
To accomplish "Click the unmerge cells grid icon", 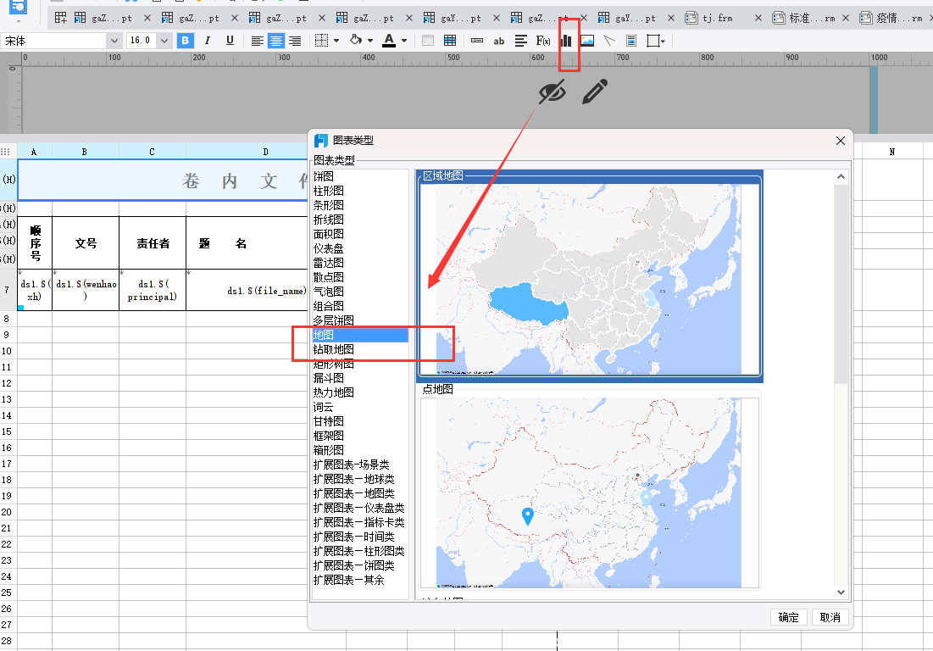I will 451,41.
